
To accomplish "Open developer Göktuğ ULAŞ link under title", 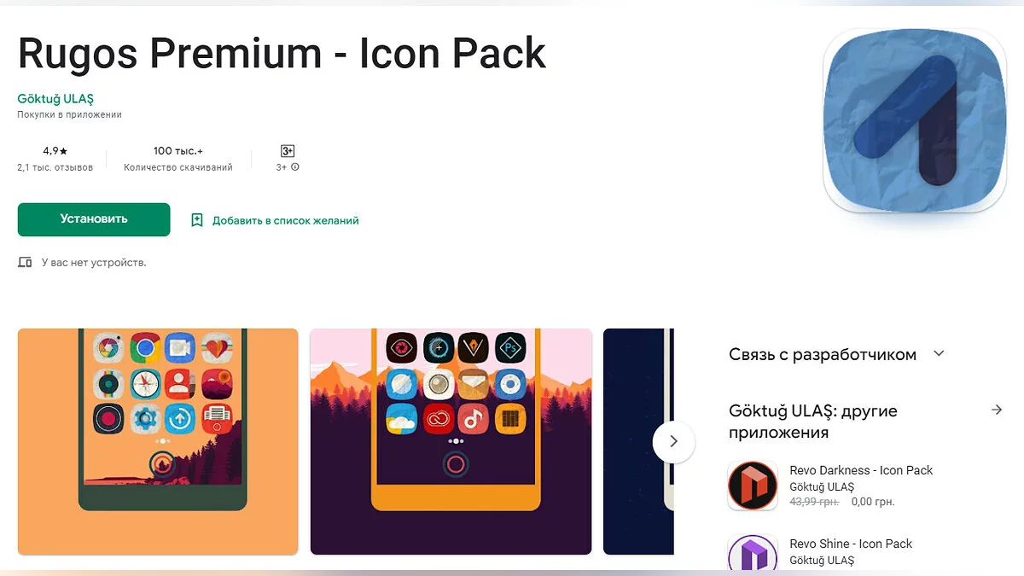I will [55, 99].
